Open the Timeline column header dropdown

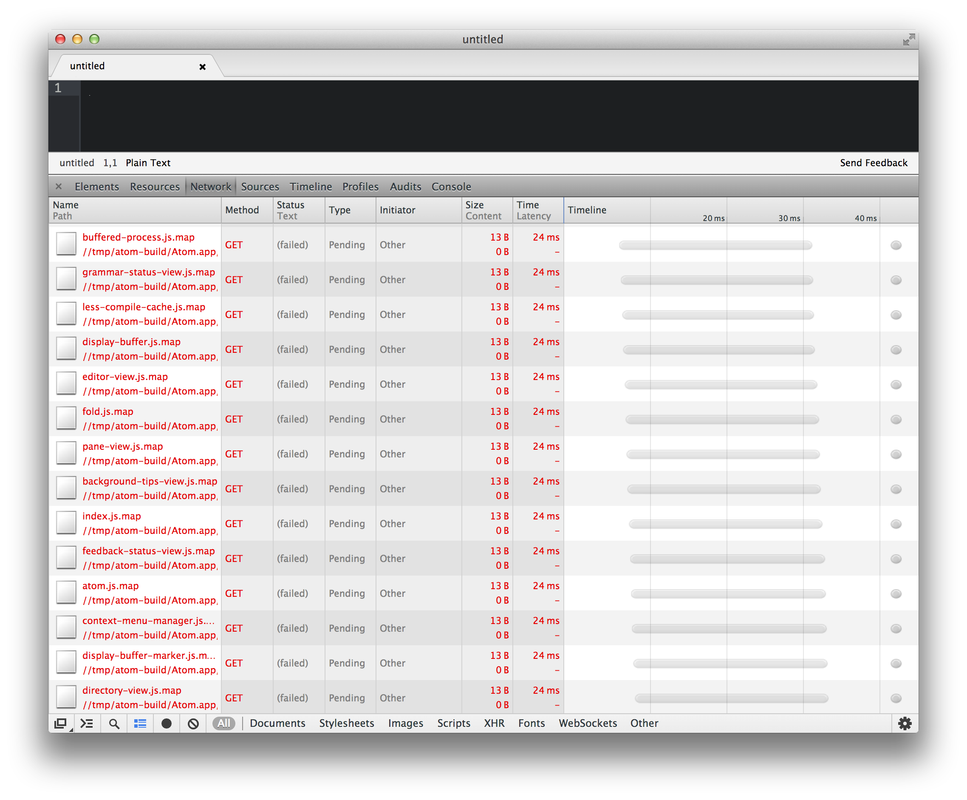click(x=587, y=210)
